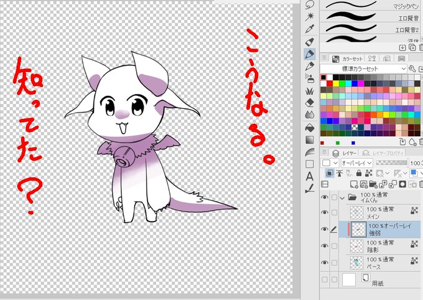The width and height of the screenshot is (423, 300).
Task: Select the Text tool
Action: coord(310,176)
